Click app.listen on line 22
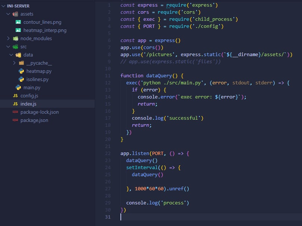 click(135, 154)
